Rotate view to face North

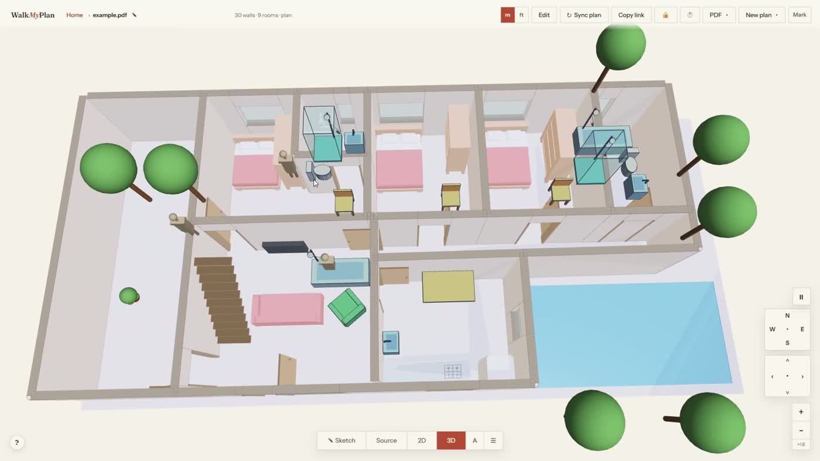787,316
